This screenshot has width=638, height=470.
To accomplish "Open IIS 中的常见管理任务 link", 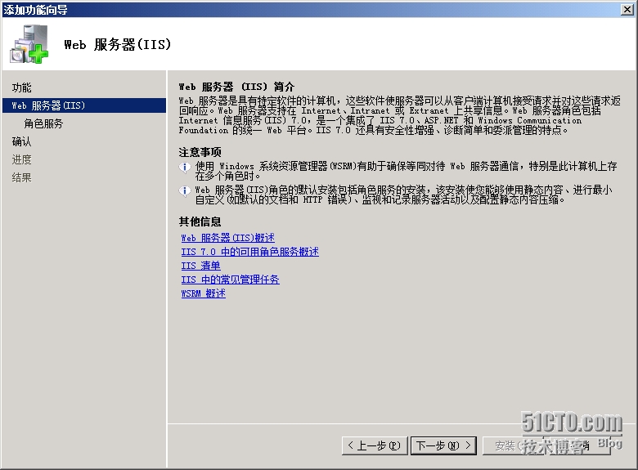I will click(x=231, y=280).
